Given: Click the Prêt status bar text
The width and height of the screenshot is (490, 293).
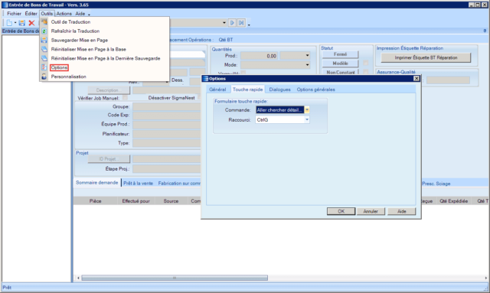Looking at the screenshot, I should point(7,288).
